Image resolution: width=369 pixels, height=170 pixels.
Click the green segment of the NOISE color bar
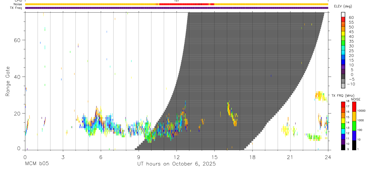354,126
